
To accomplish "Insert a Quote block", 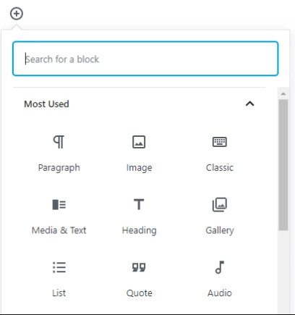I will pos(139,267).
